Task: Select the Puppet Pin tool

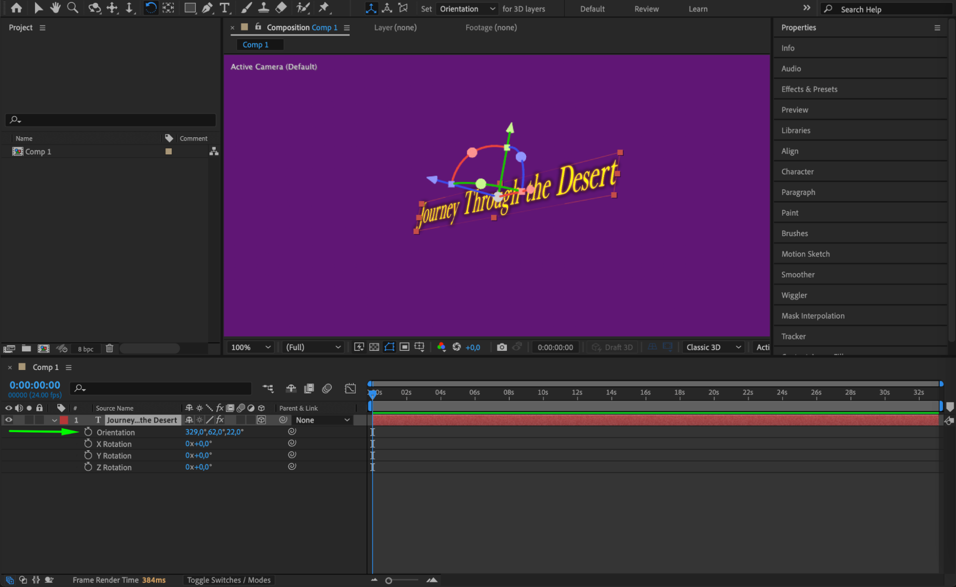Action: [x=324, y=8]
